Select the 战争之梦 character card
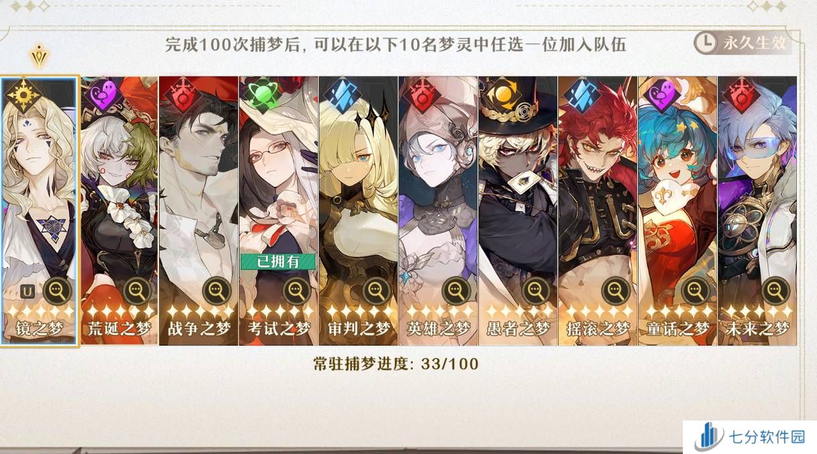This screenshot has width=817, height=454. (x=199, y=210)
